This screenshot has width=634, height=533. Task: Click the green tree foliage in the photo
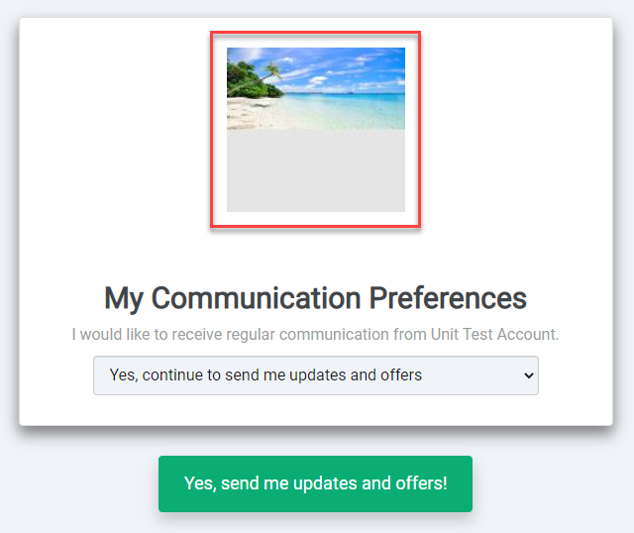click(245, 81)
